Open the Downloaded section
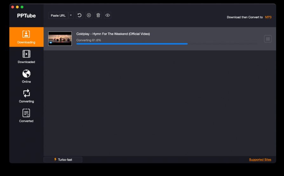284x176 pixels. [26, 57]
